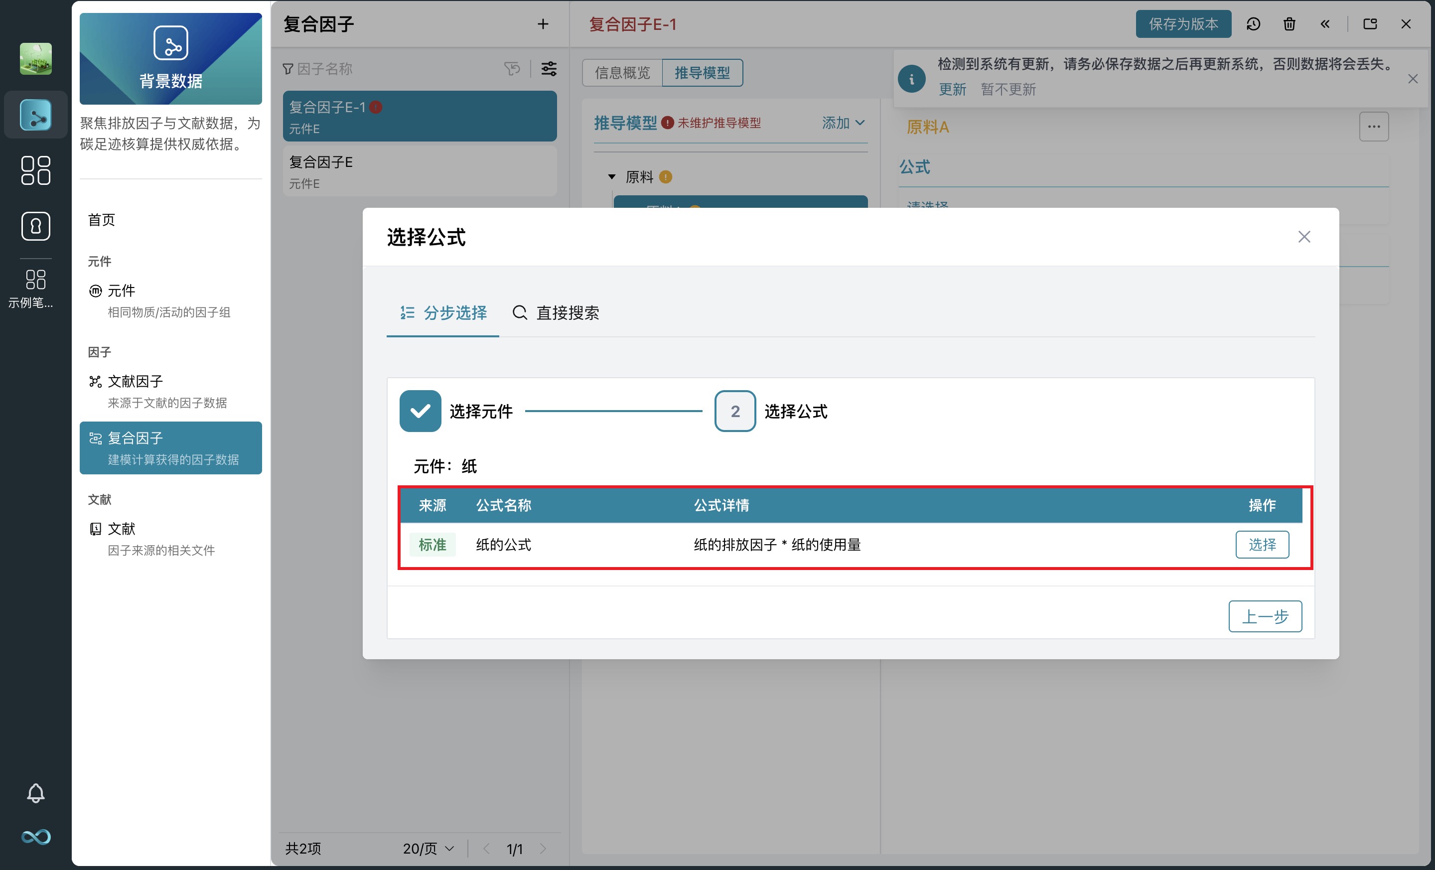This screenshot has height=870, width=1435.
Task: Open the filter settings sliders icon
Action: pos(548,69)
